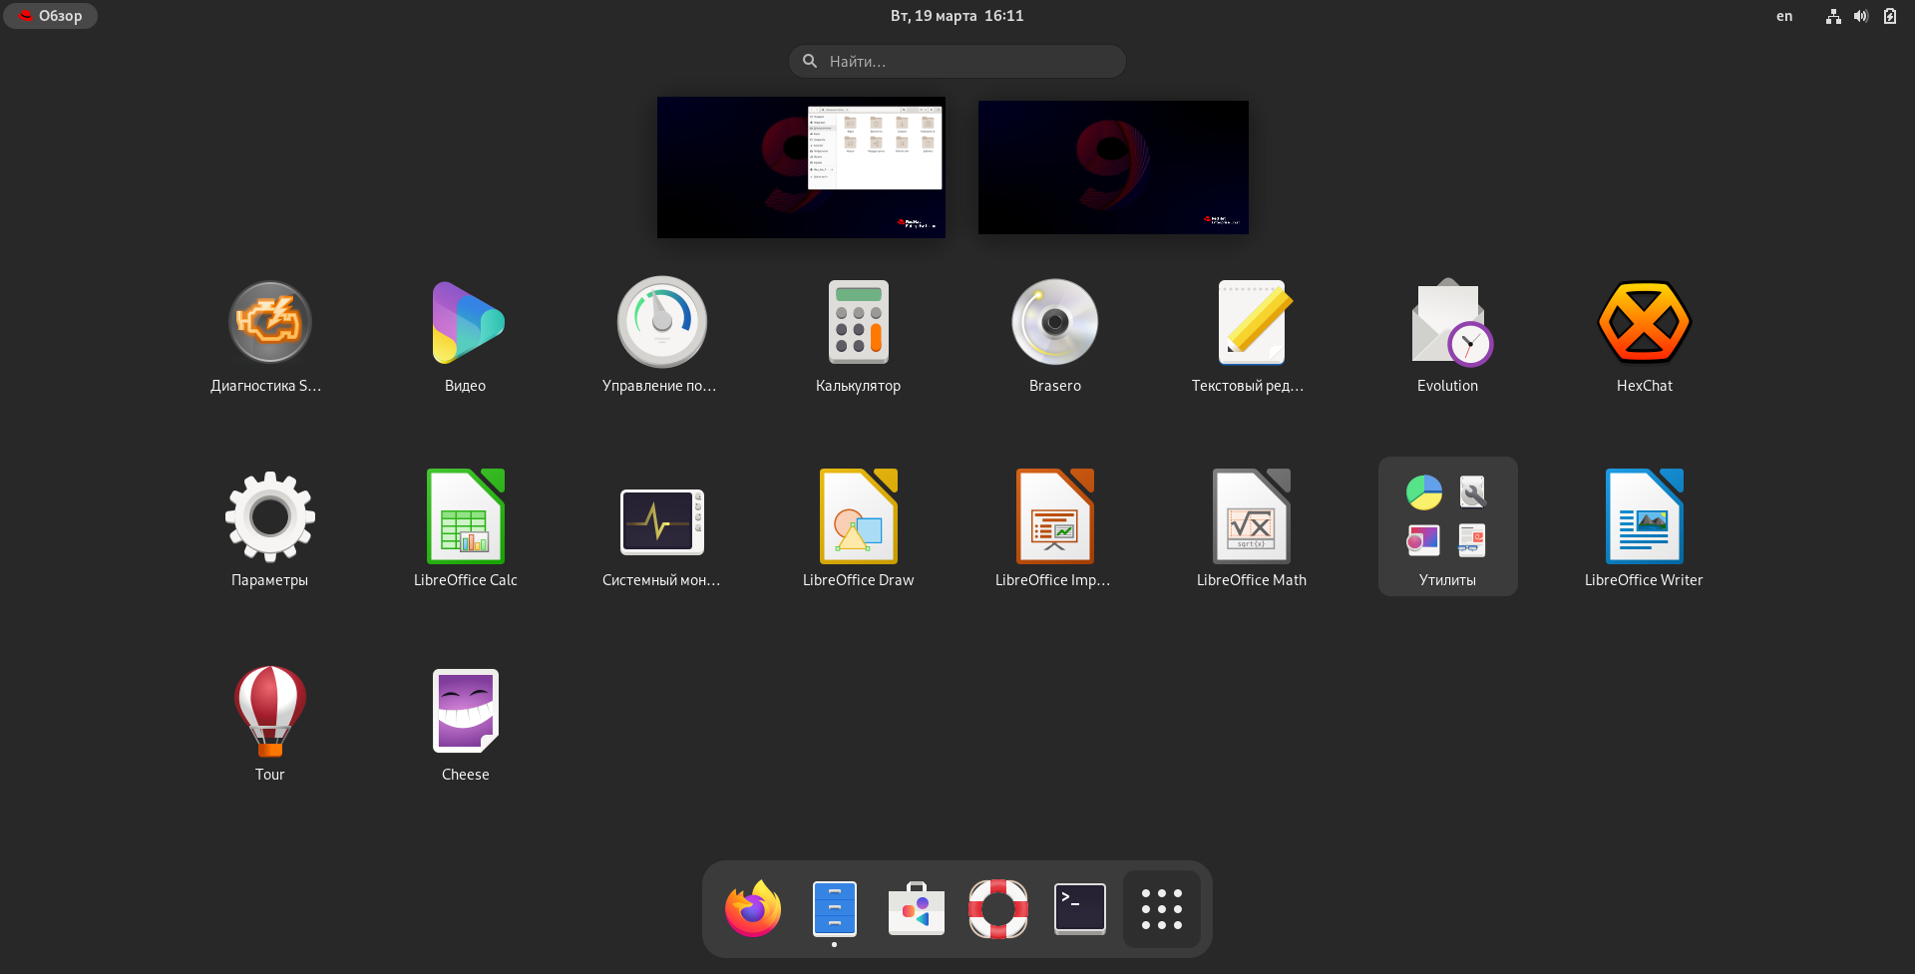Viewport: 1915px width, 974px height.
Task: Expand the Утилиты app folder
Action: coord(1447,525)
